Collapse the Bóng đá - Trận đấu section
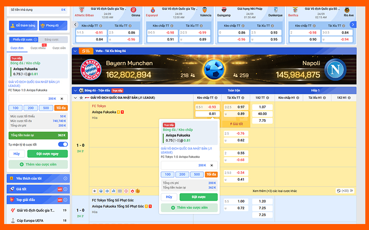 click(75, 91)
